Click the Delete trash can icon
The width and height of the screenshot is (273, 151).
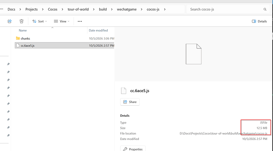pos(21,21)
